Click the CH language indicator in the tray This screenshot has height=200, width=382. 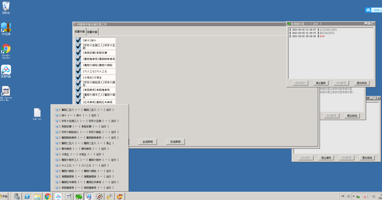pyautogui.click(x=342, y=196)
